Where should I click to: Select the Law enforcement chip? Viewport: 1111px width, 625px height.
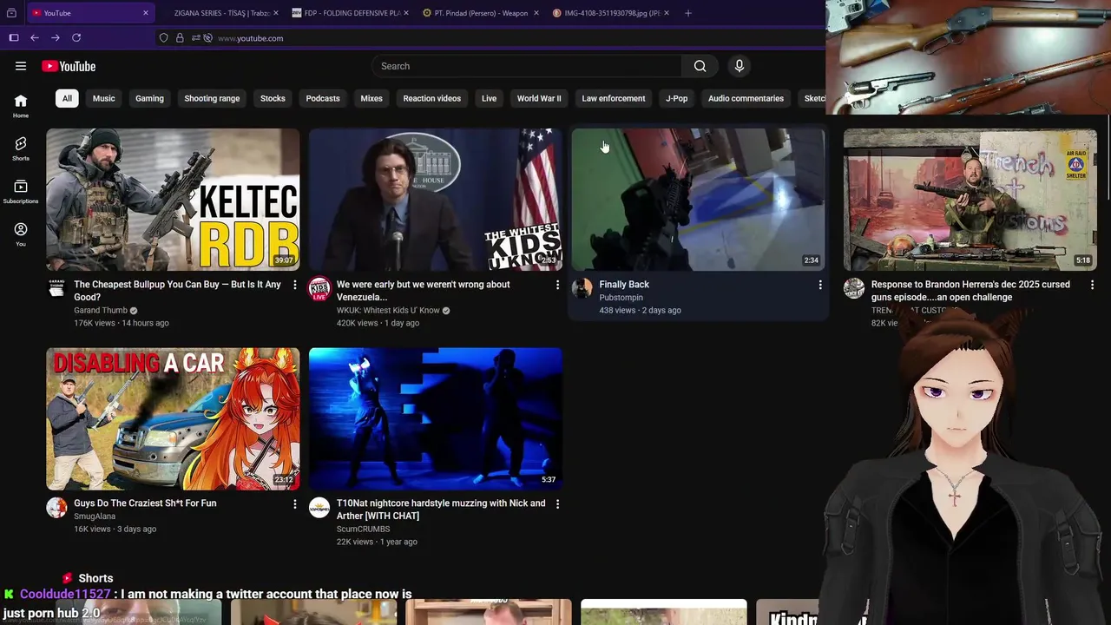(x=613, y=98)
